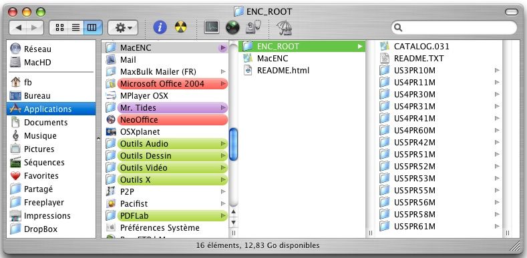Click the Disk Utility stethoscope icon
Viewport: 527px width, 258px height.
[253, 27]
